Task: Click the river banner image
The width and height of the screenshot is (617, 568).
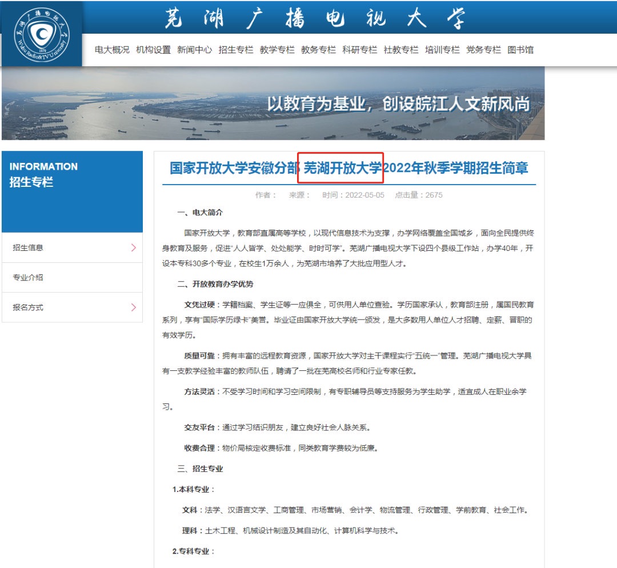Action: click(x=273, y=103)
